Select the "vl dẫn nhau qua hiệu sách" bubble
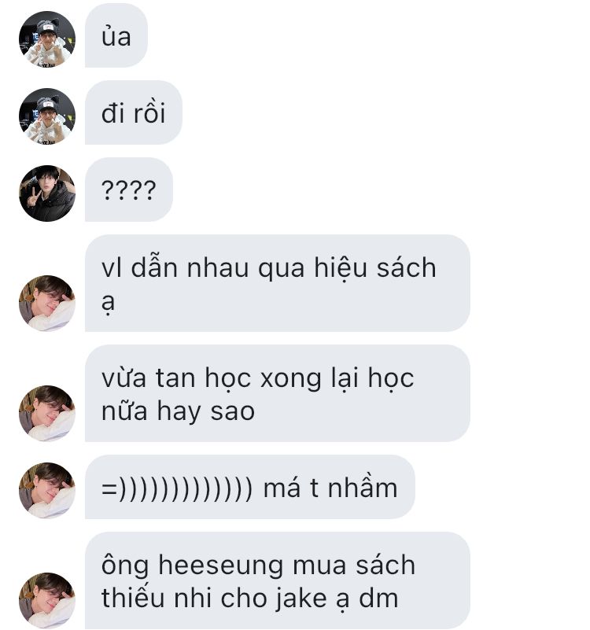 click(278, 283)
